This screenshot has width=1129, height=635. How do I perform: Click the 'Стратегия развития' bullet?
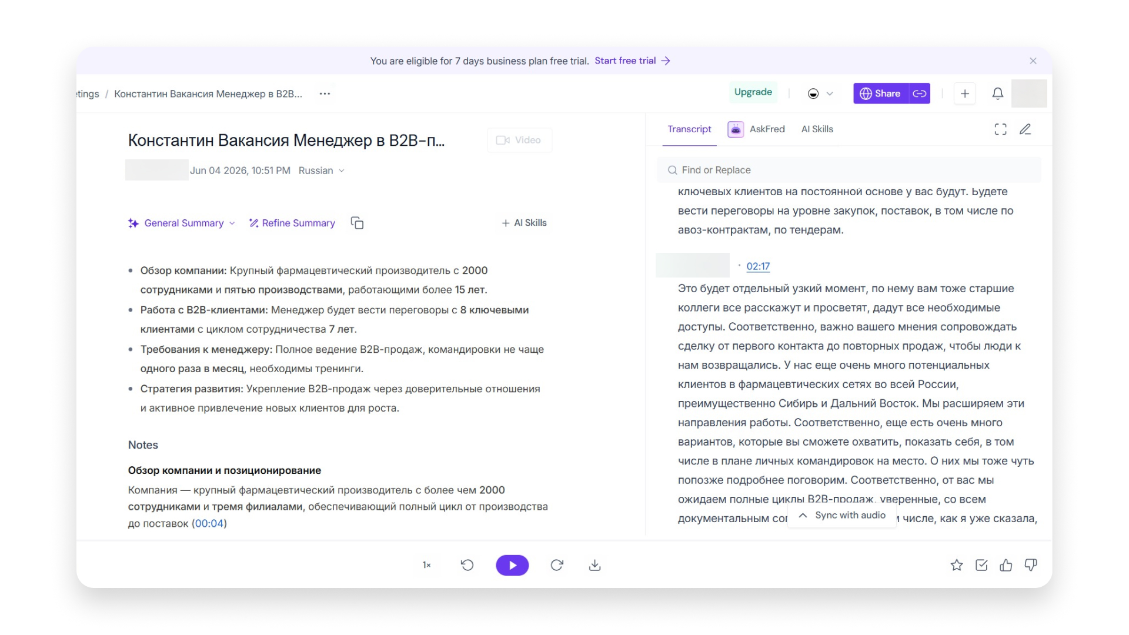click(x=340, y=398)
